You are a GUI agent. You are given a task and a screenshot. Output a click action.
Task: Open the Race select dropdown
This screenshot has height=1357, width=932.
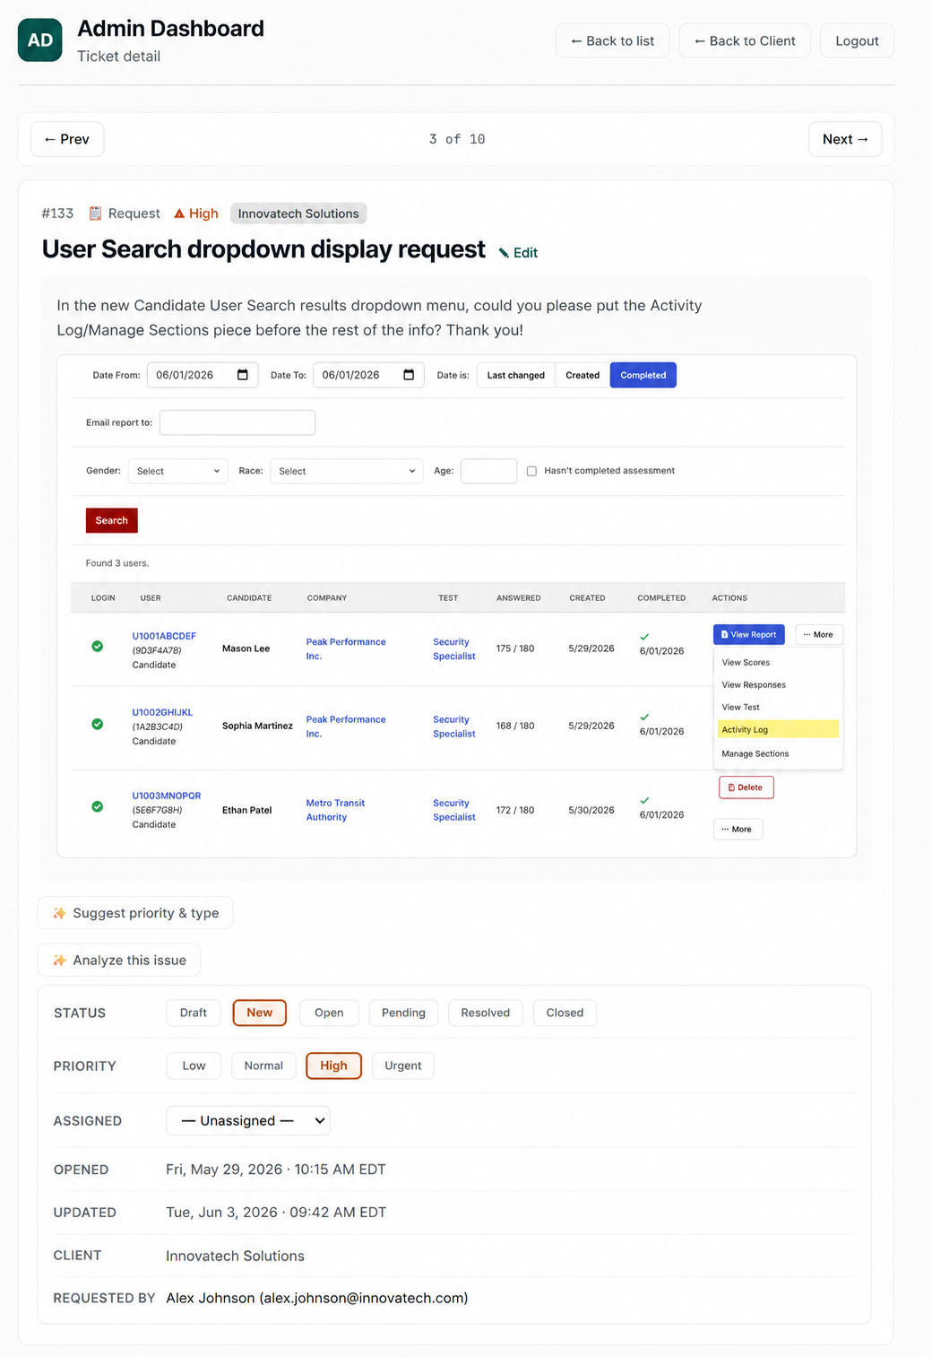pyautogui.click(x=346, y=471)
